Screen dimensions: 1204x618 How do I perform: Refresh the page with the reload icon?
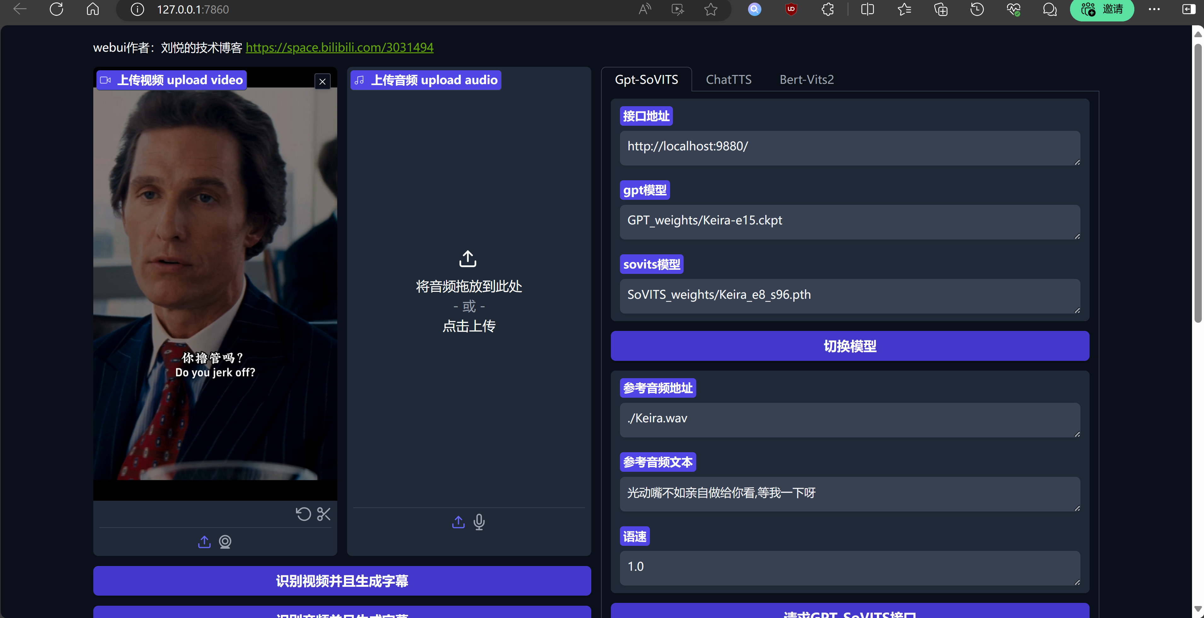coord(56,9)
